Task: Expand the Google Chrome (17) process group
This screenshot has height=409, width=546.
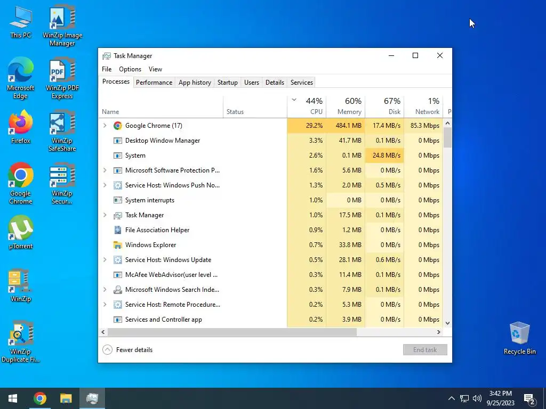Action: coord(105,126)
